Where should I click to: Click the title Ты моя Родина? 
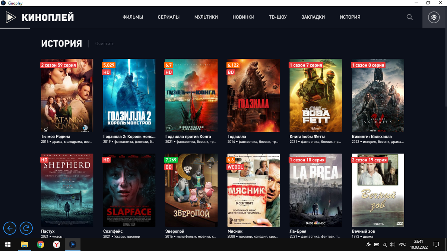56,136
